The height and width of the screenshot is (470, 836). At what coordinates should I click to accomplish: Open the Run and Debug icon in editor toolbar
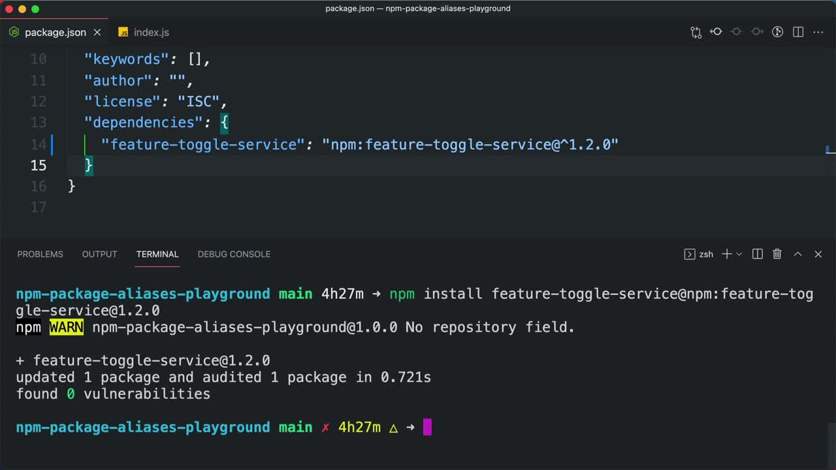(x=777, y=32)
